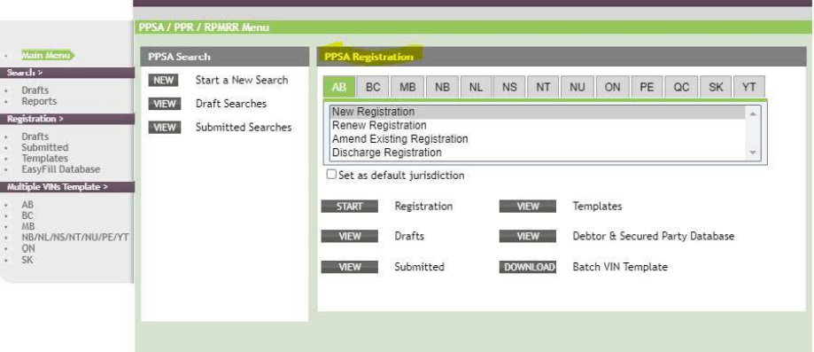This screenshot has height=352, width=814.
Task: Select Discharge Registration in the list
Action: tap(537, 153)
